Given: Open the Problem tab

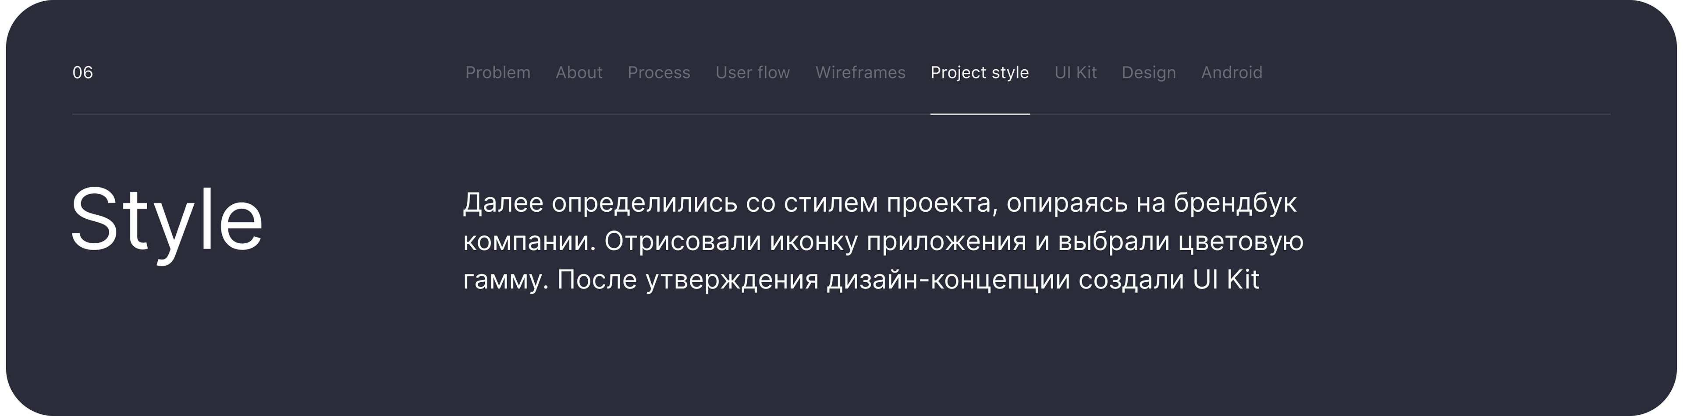Looking at the screenshot, I should click(497, 72).
